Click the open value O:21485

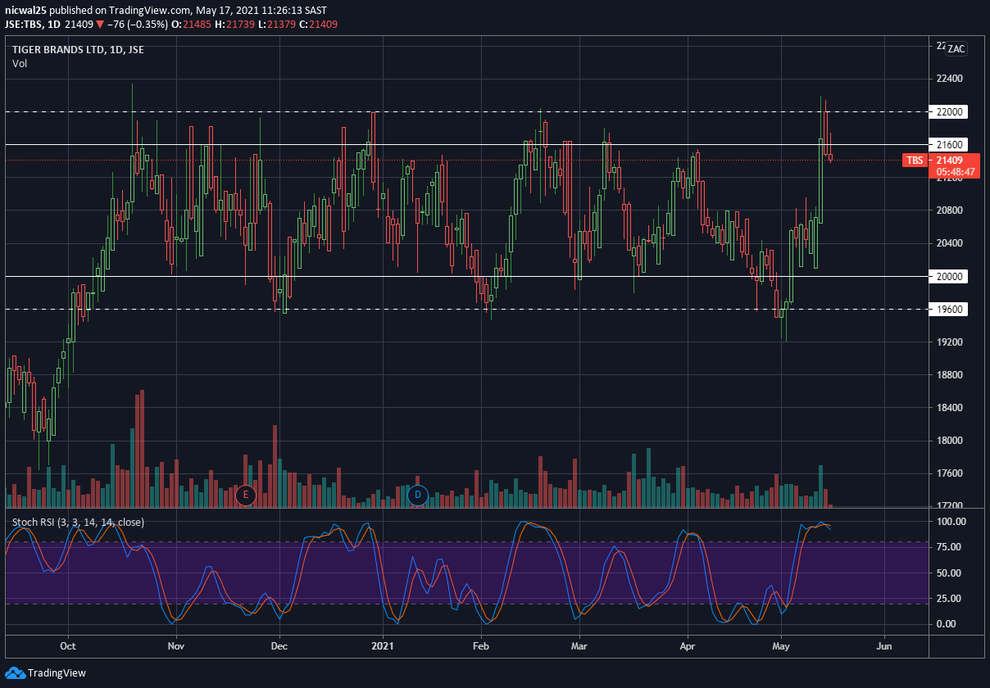click(191, 25)
